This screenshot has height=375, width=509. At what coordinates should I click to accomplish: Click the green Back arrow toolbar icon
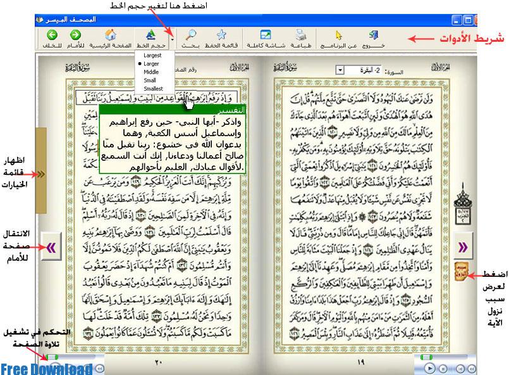click(52, 35)
